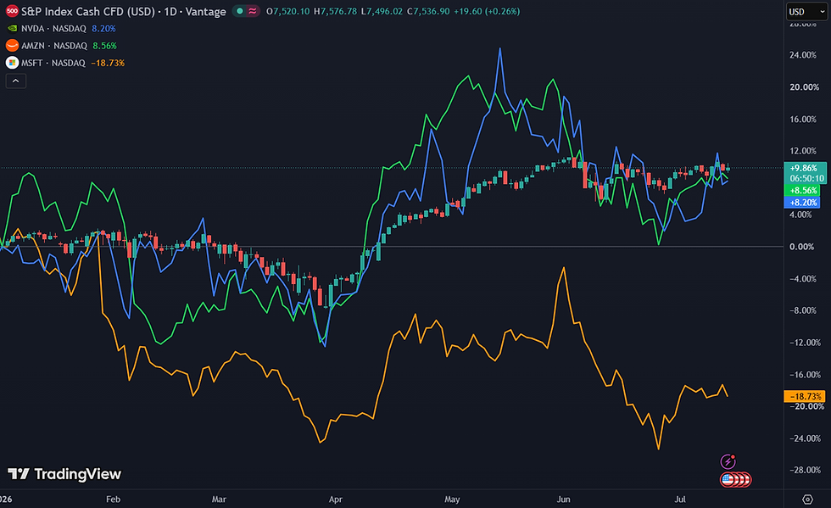Viewport: 831px width, 508px height.
Task: Select the AMZN · NASDAQ legend entry
Action: (x=54, y=46)
